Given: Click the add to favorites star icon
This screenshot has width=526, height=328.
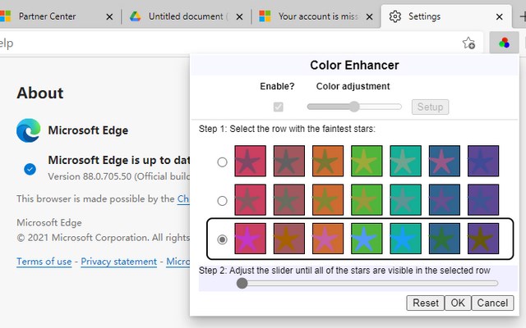Looking at the screenshot, I should tap(468, 43).
